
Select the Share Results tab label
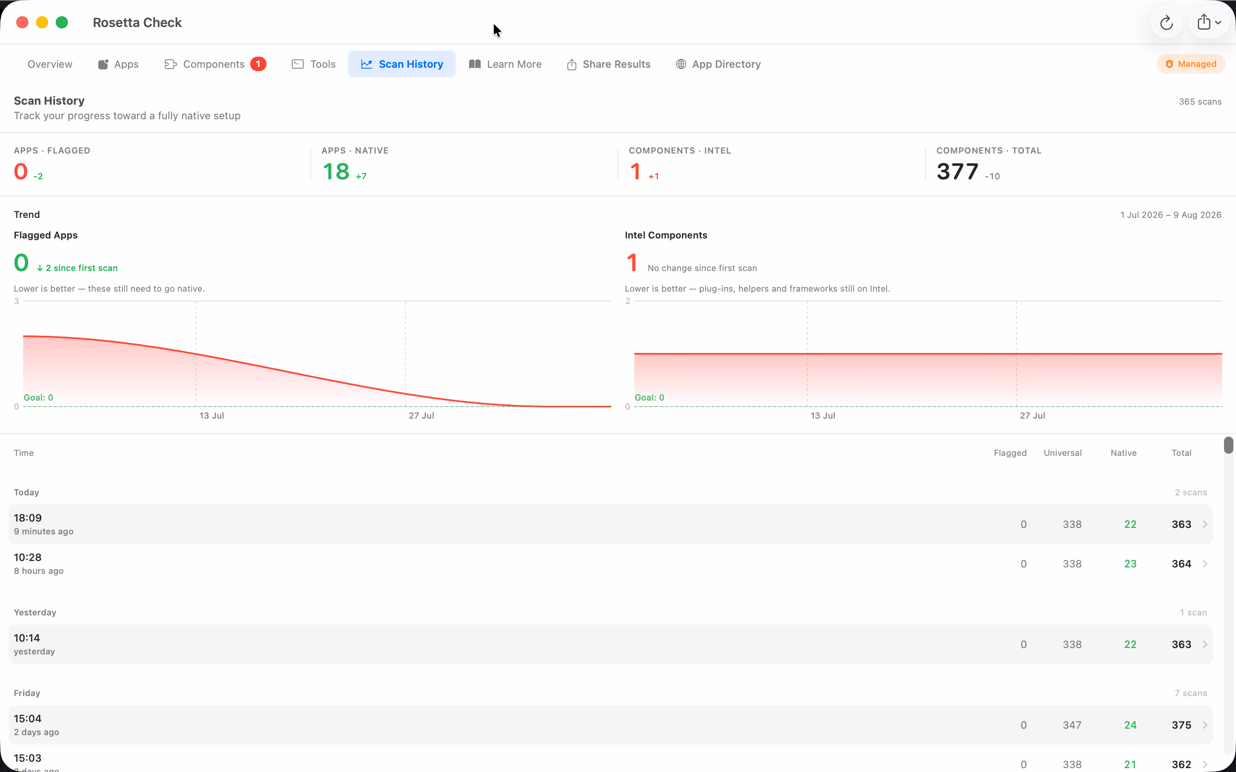click(616, 64)
